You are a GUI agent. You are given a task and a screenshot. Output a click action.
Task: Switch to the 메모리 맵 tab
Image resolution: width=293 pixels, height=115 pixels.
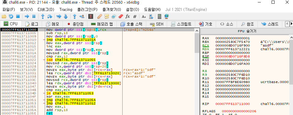tap(102, 24)
